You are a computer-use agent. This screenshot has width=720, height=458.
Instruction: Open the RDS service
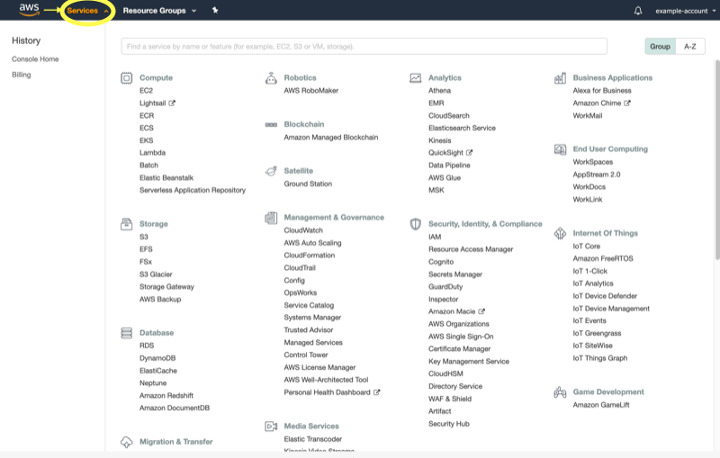pos(147,346)
